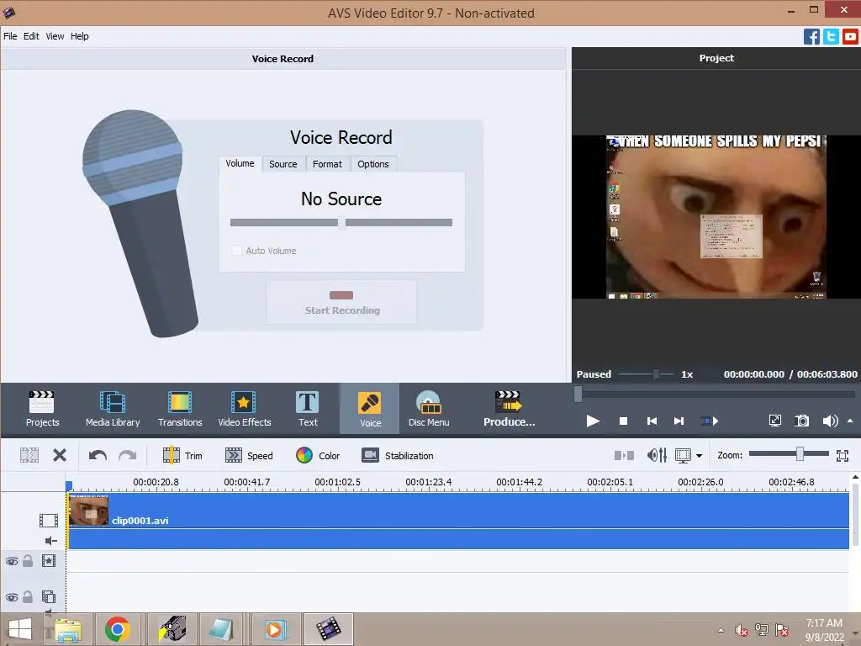Redo the last action
The image size is (861, 646).
click(128, 455)
